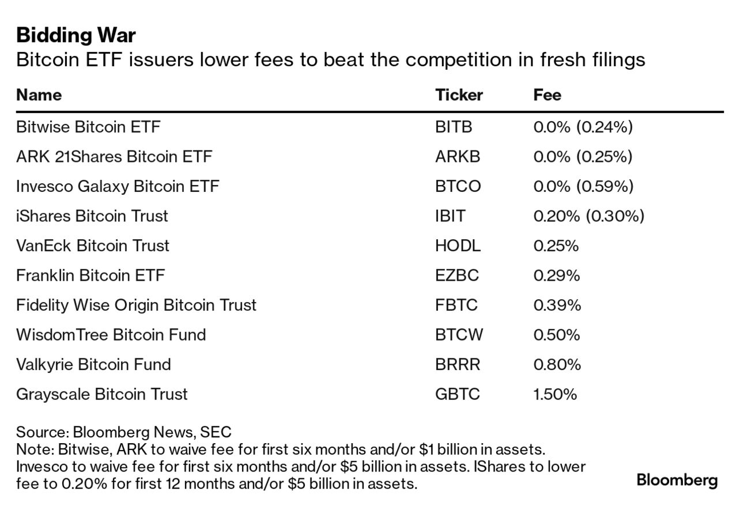This screenshot has width=740, height=506.
Task: Click the Bloomberg logo
Action: point(677,481)
